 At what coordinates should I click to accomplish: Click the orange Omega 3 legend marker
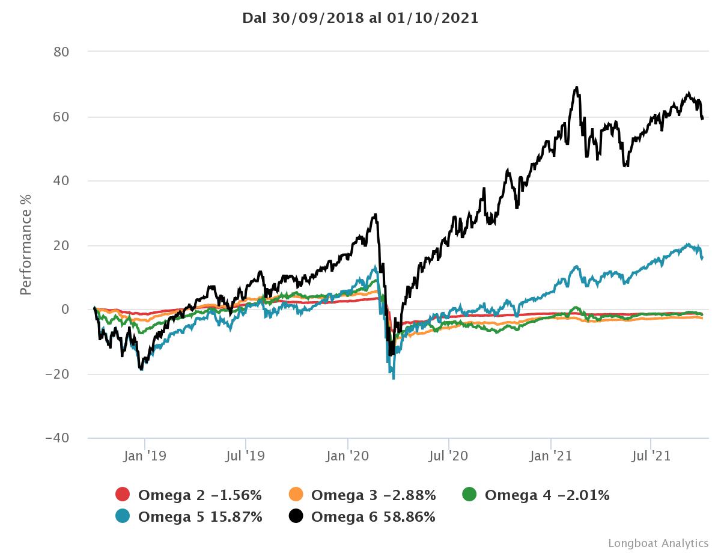click(x=296, y=495)
